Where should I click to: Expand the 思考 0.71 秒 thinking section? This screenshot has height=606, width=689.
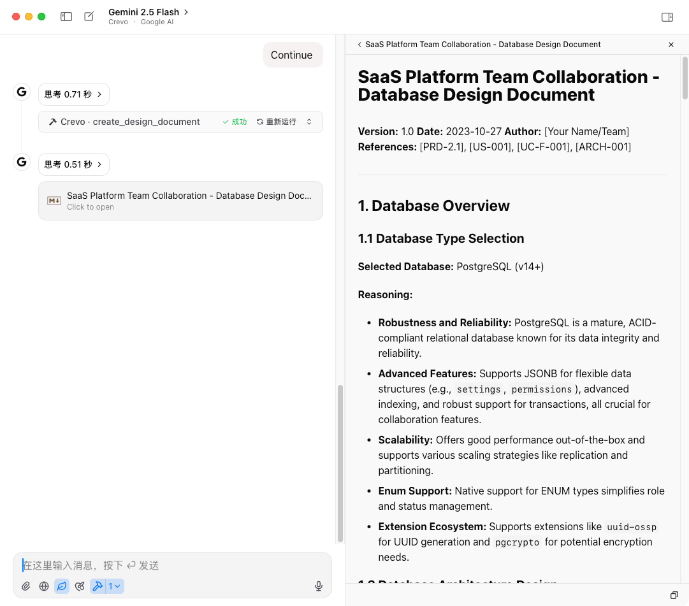click(73, 94)
